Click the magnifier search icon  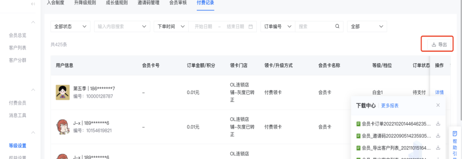click(x=338, y=26)
